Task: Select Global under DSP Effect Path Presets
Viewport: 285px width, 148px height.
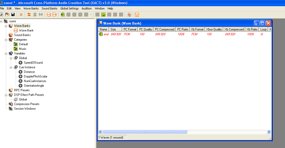Action: pyautogui.click(x=23, y=99)
